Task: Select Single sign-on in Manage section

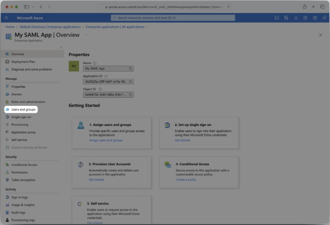Action: tap(21, 117)
